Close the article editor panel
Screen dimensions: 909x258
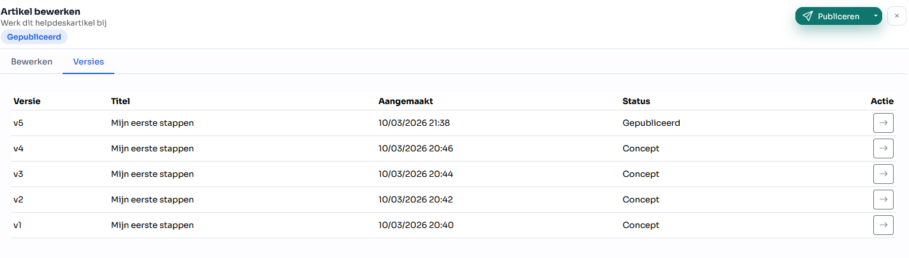tap(896, 16)
